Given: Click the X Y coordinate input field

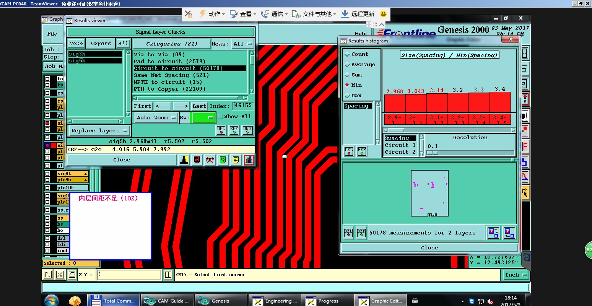Looking at the screenshot, I should tap(129, 275).
